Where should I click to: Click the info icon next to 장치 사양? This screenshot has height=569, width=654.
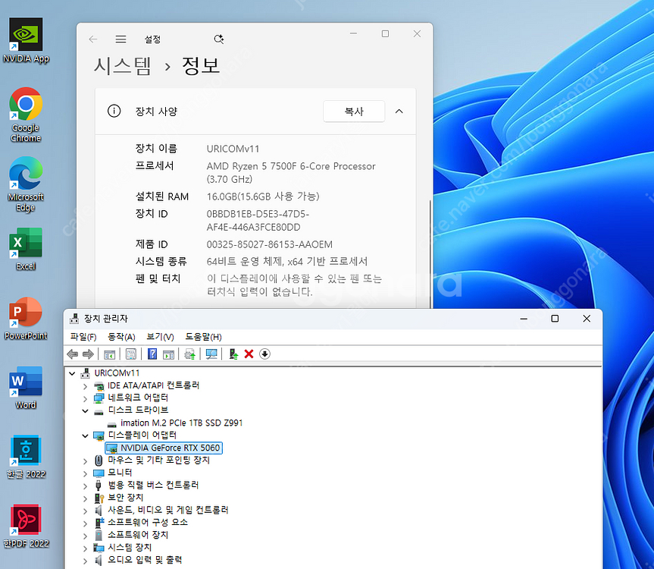click(x=114, y=111)
